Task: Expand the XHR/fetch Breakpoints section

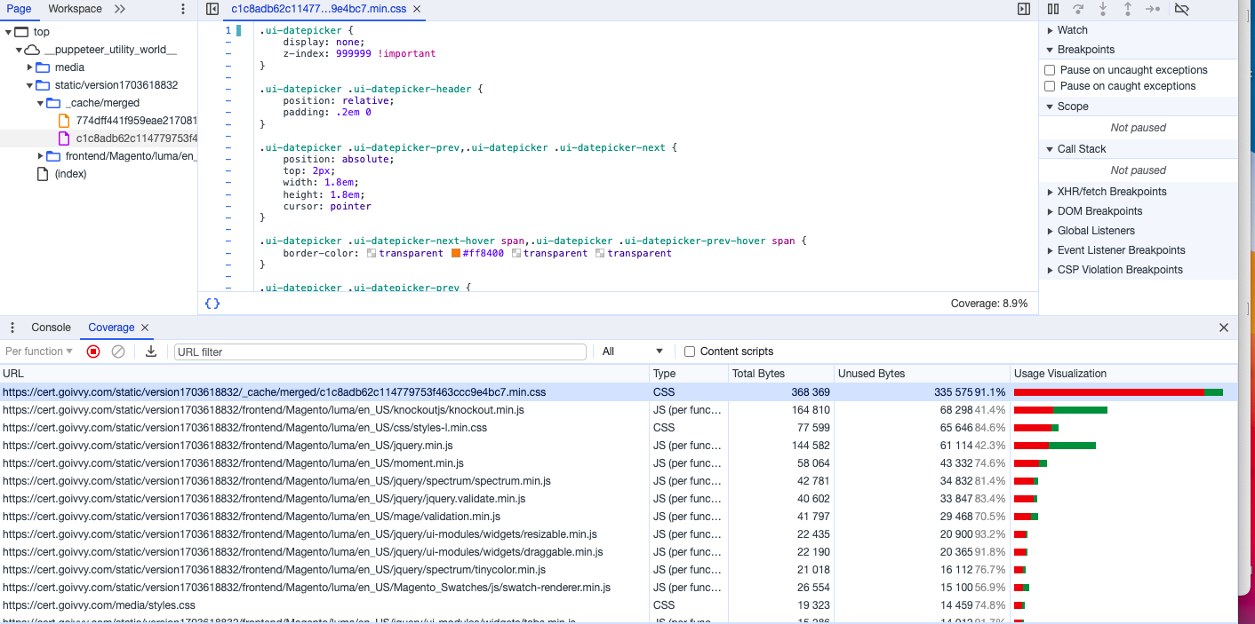Action: (1111, 192)
